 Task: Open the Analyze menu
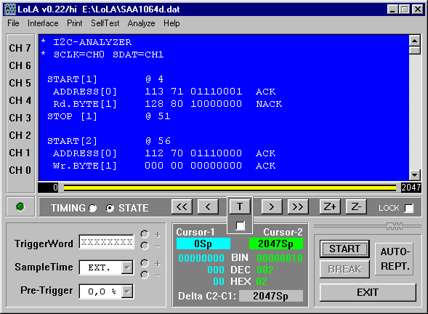(141, 23)
